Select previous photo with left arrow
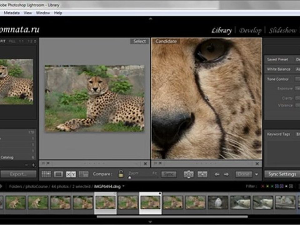This screenshot has height=225, width=300. (217, 174)
